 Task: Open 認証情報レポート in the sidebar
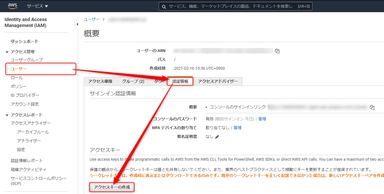[27, 161]
